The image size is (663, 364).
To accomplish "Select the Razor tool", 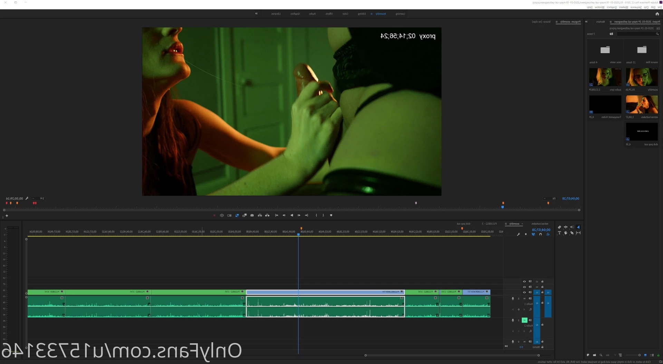I will pos(559,227).
